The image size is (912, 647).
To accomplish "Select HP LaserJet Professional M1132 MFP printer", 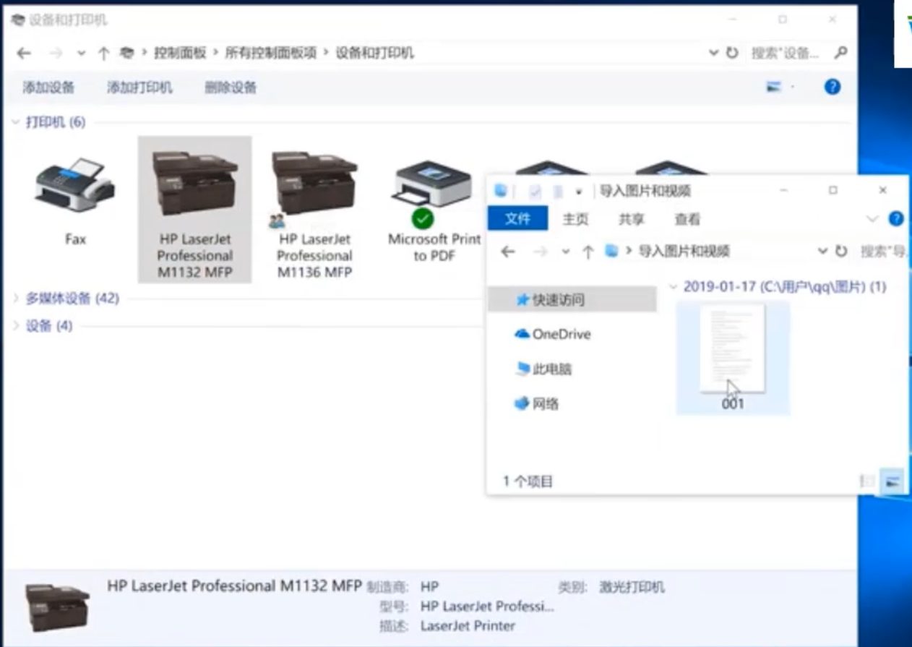I will (x=194, y=210).
